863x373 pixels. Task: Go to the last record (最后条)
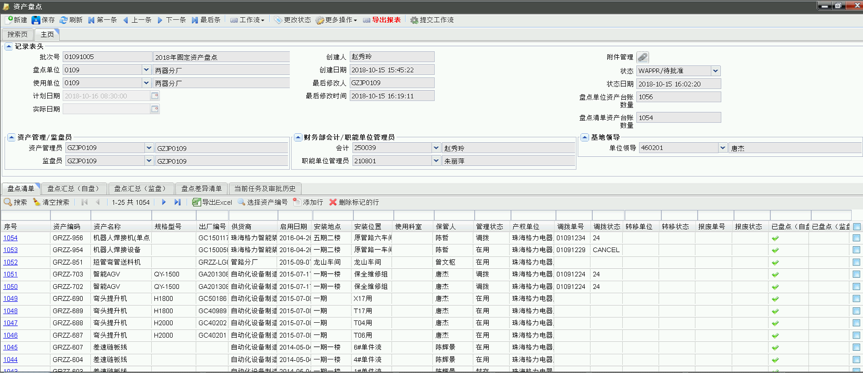(206, 20)
